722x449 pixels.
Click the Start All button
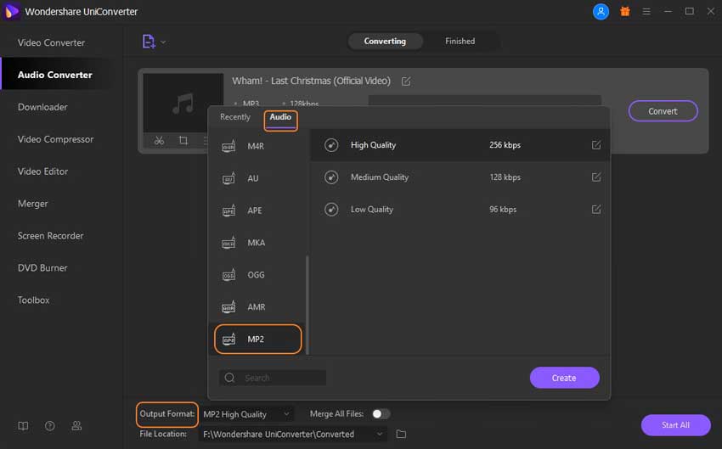pos(675,425)
